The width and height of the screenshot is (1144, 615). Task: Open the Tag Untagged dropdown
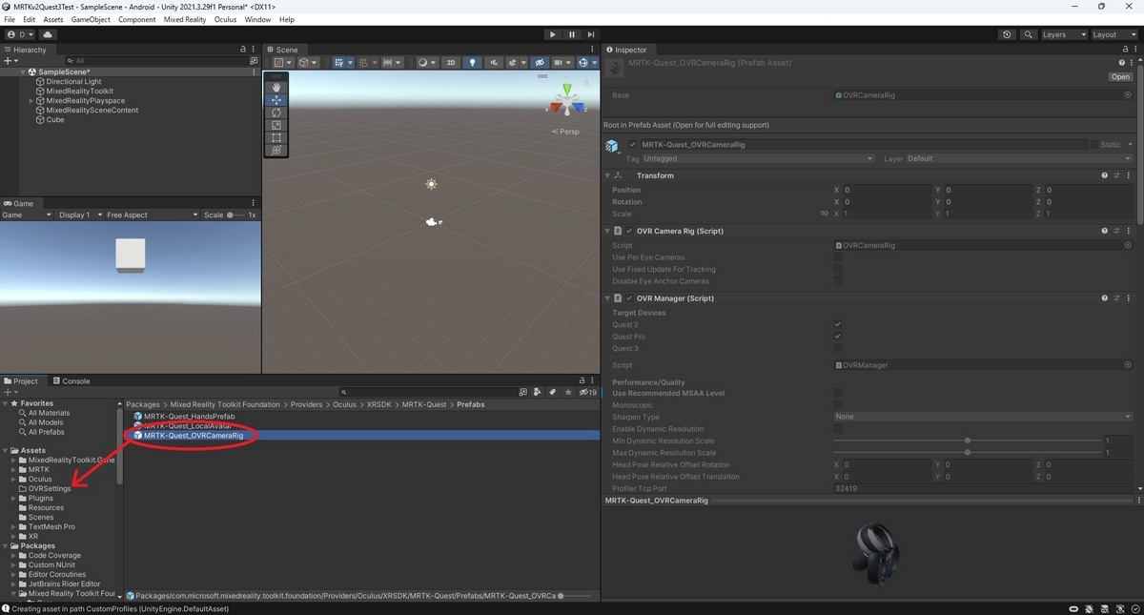758,158
